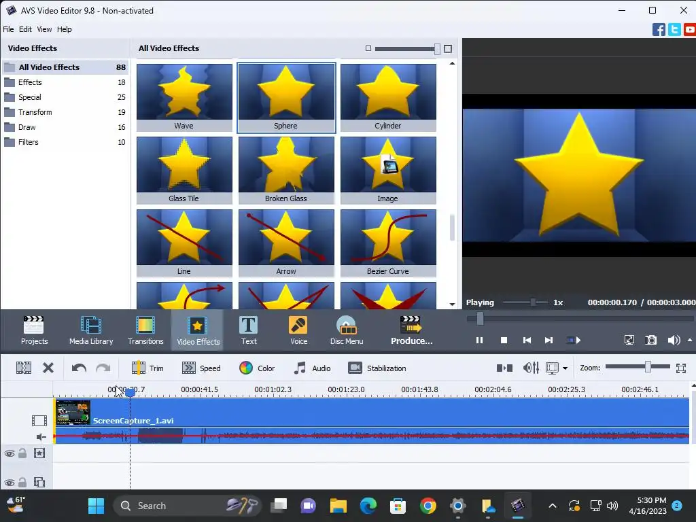Select All Video Effects category
The image size is (696, 522).
pos(65,67)
